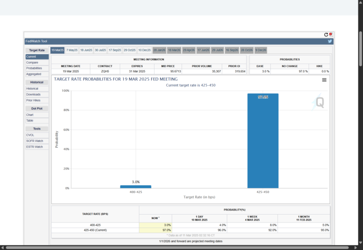Select the projected 28 Jan26 tab

(159, 50)
